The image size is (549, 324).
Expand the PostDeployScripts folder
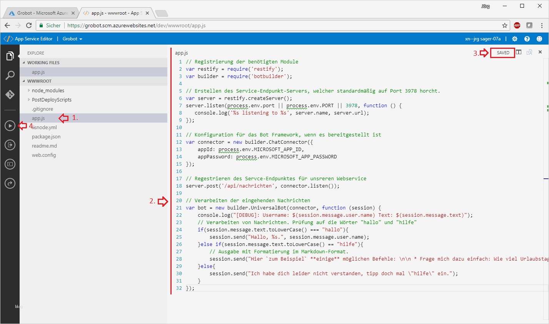(51, 100)
